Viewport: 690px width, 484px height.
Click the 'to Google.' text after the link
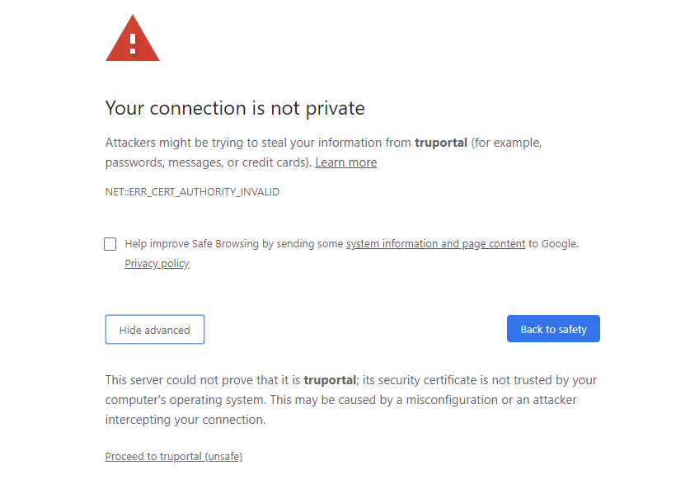[x=553, y=244]
